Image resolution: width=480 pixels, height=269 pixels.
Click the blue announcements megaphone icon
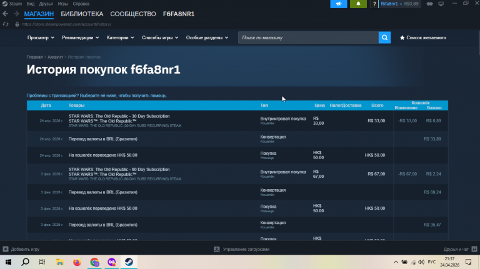click(339, 4)
